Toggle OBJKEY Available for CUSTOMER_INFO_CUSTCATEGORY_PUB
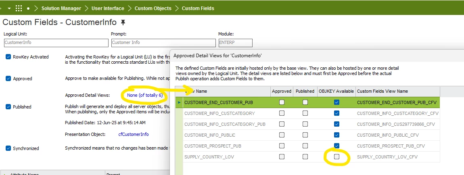Viewport: 464px width, 175px height. pyautogui.click(x=337, y=124)
